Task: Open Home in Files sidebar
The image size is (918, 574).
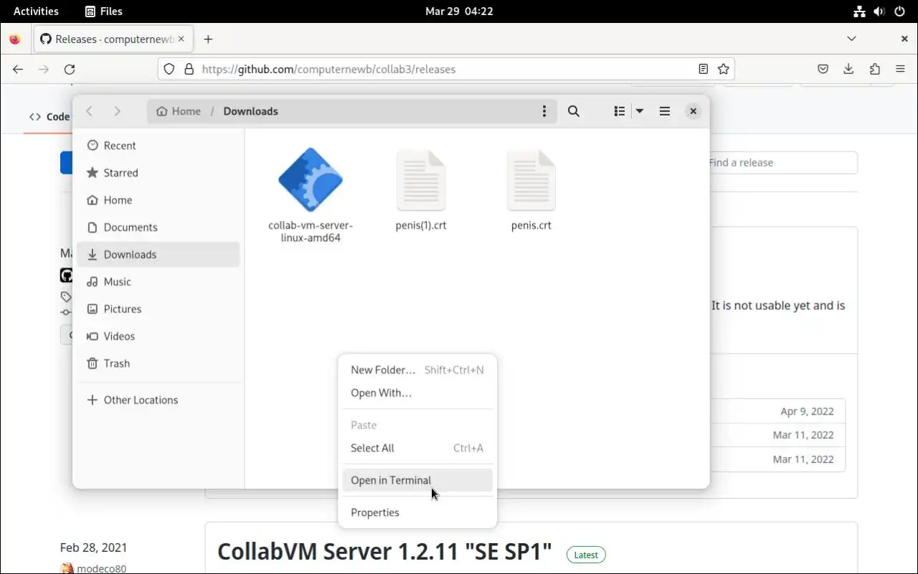Action: (x=158, y=200)
